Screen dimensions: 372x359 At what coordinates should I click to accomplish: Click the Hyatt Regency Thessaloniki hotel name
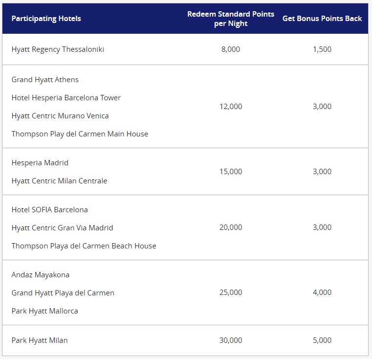pyautogui.click(x=58, y=49)
